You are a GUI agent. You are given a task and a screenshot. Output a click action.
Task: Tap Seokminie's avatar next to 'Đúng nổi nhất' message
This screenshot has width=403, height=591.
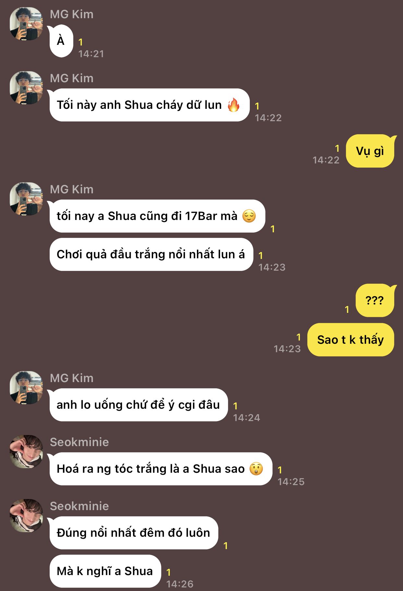pyautogui.click(x=26, y=516)
